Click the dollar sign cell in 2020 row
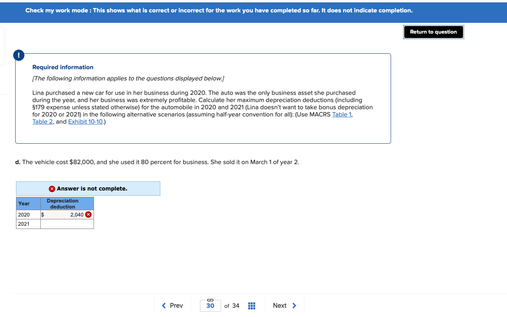Viewport: 507px width, 317px height. [x=43, y=215]
